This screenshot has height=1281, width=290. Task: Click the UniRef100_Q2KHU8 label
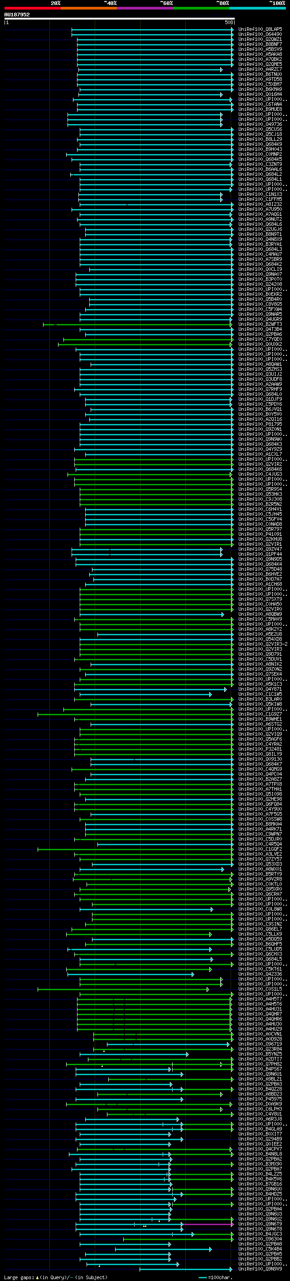260,540
